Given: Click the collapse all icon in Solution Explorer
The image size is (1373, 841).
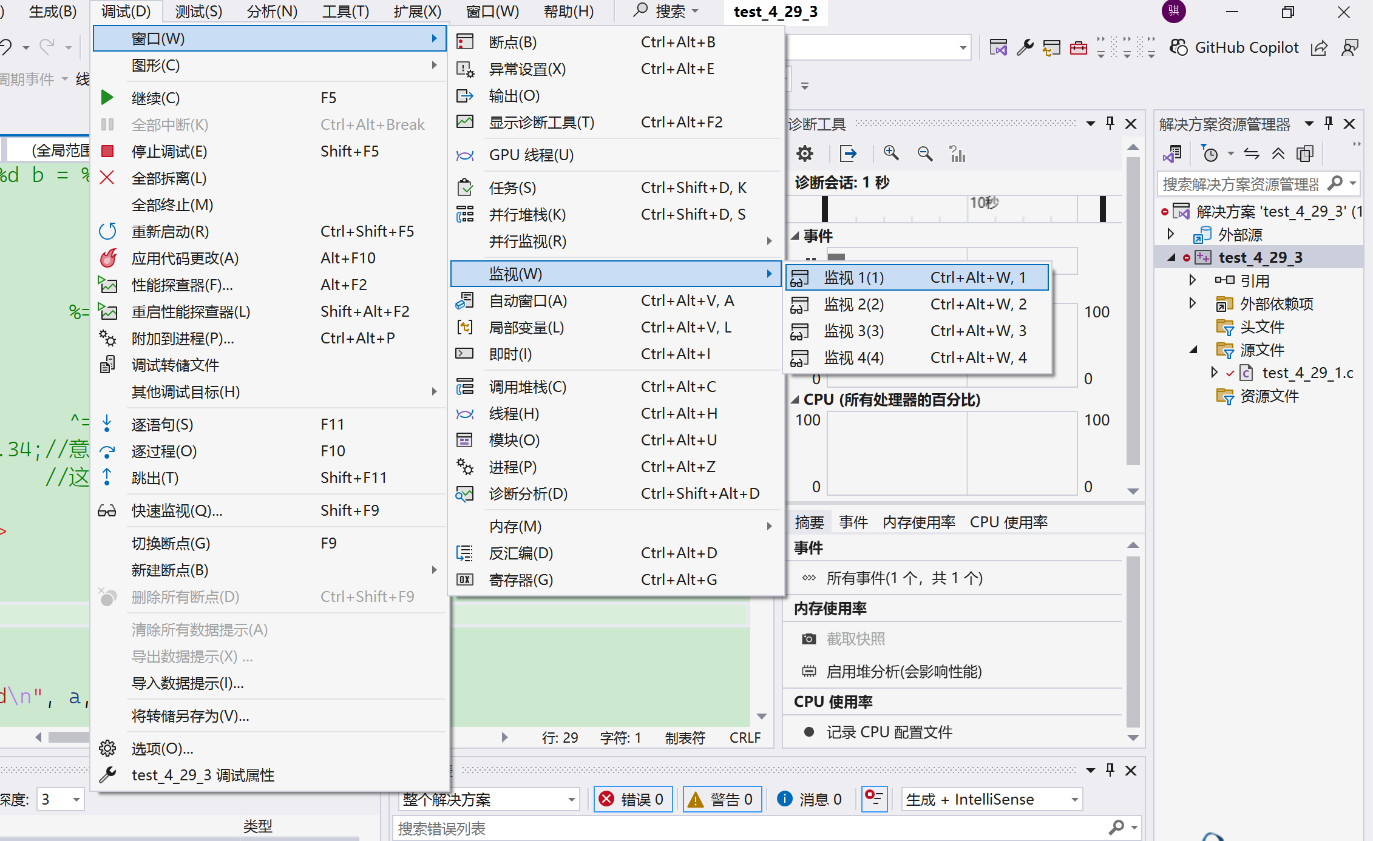Looking at the screenshot, I should pos(1278,154).
